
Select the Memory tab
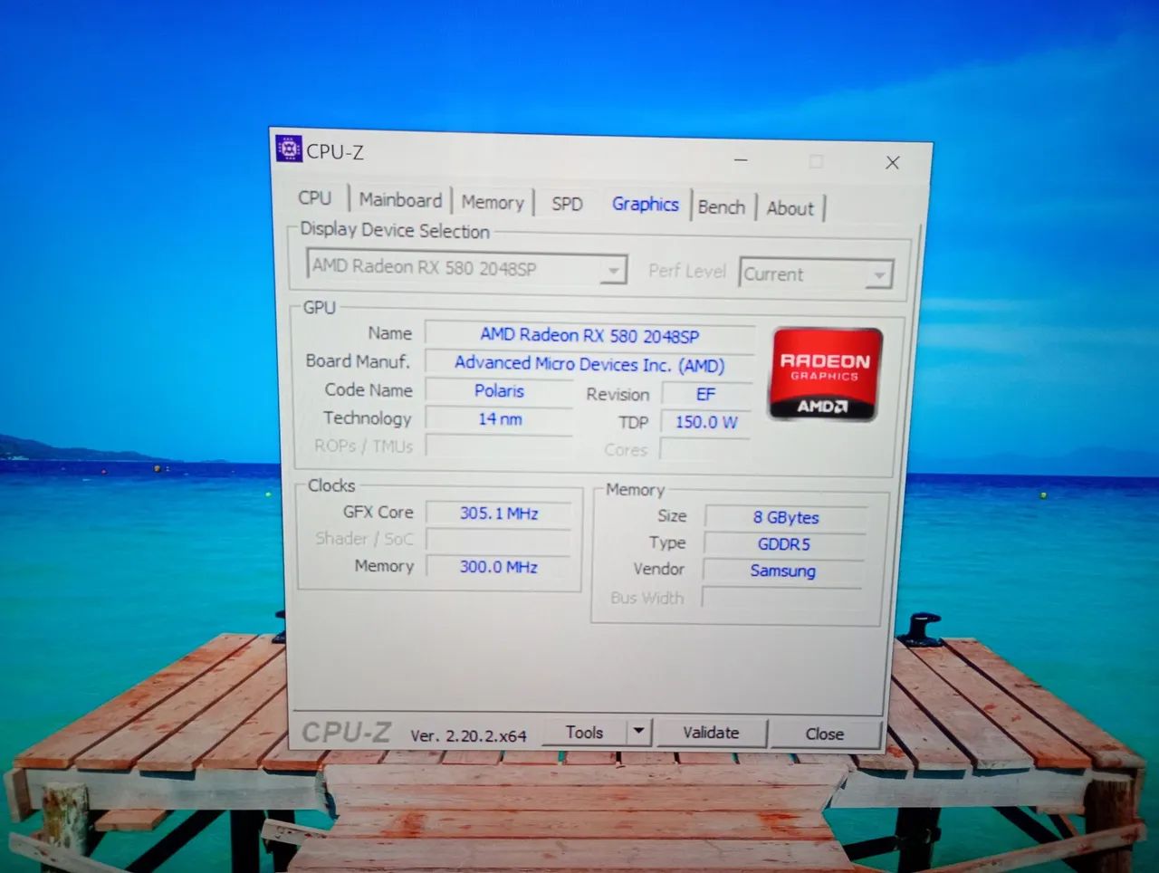[x=493, y=202]
